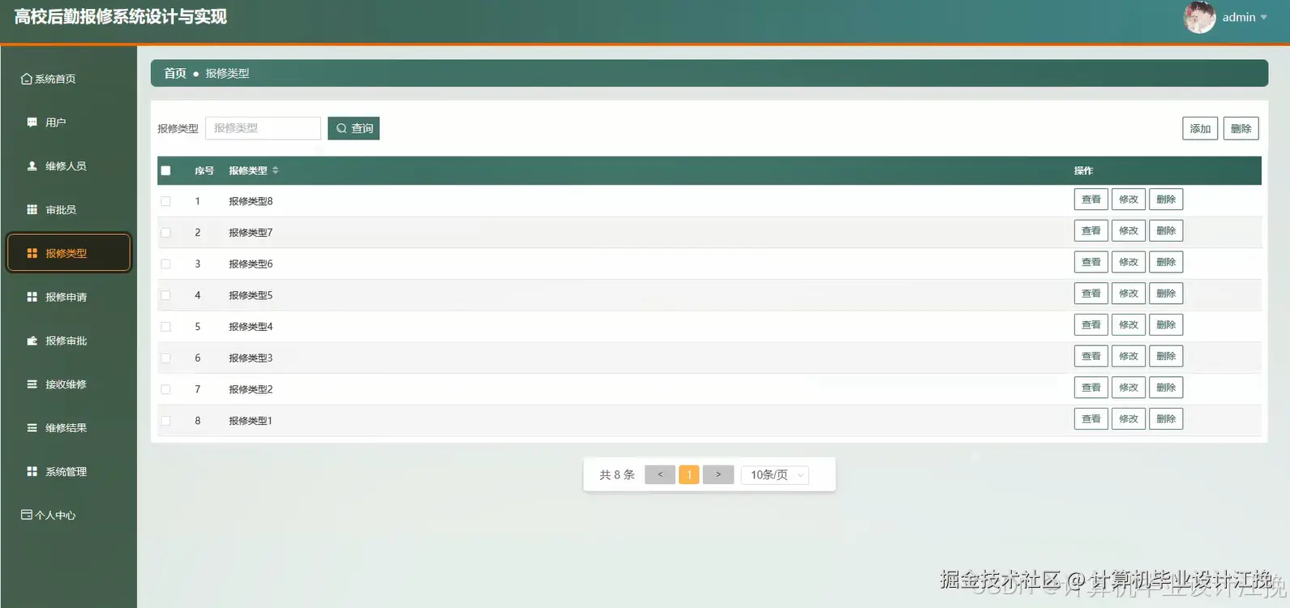Click the 报修类型 breadcrumb text

227,73
